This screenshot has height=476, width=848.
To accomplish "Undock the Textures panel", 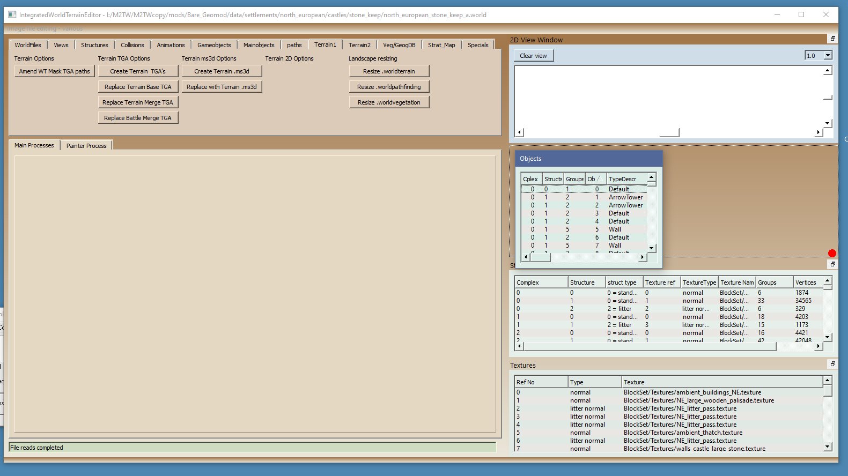I will coord(832,364).
